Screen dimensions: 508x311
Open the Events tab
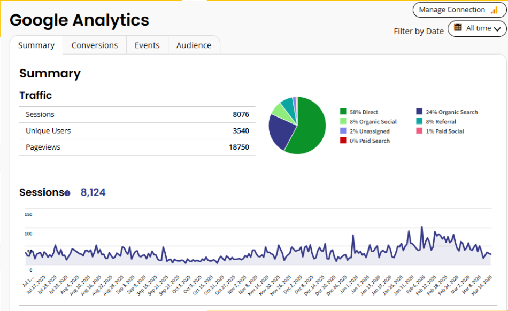pos(147,45)
